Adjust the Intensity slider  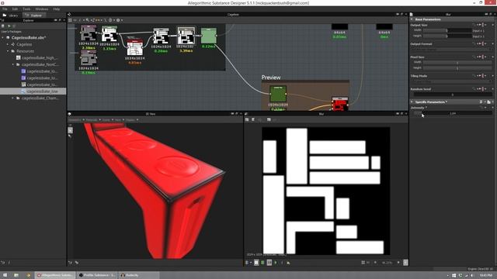coord(453,113)
